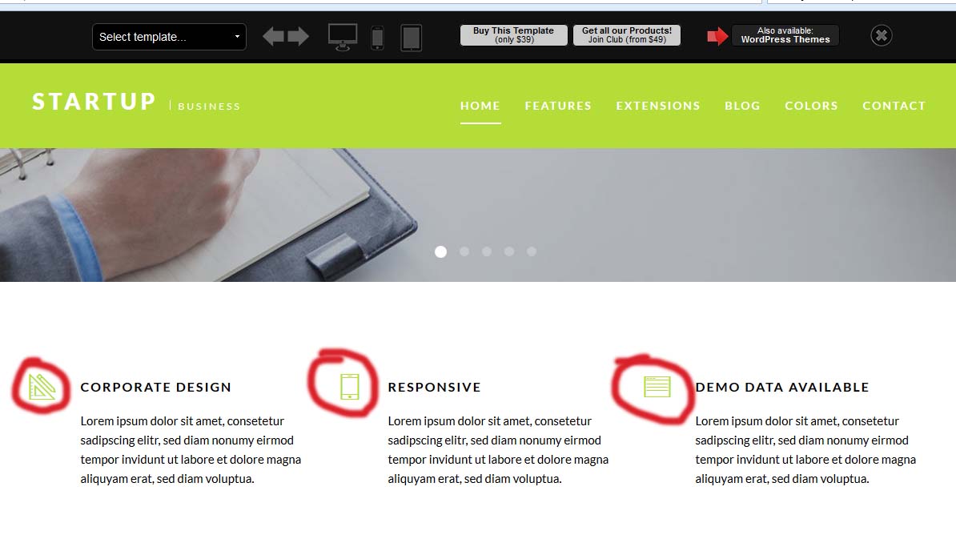This screenshot has height=555, width=956.
Task: Click Buy This Template button
Action: click(x=513, y=34)
